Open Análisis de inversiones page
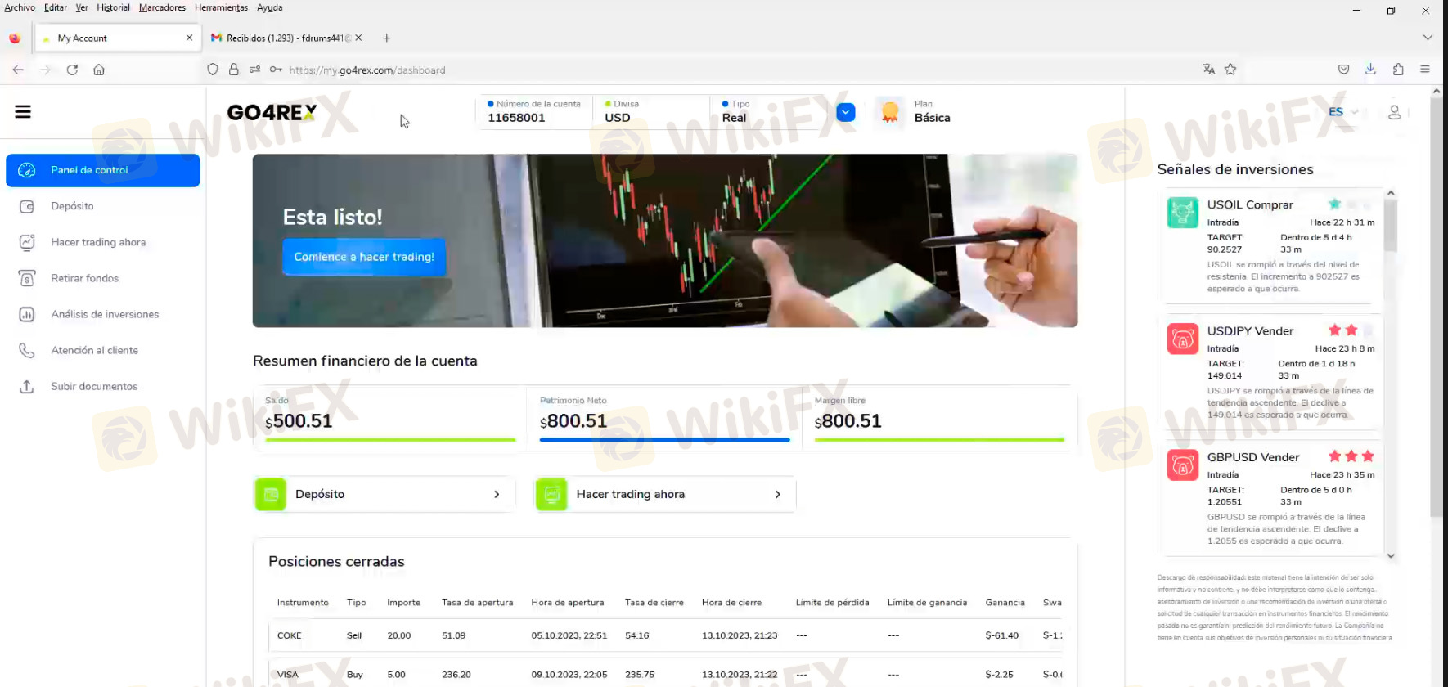 pos(105,314)
